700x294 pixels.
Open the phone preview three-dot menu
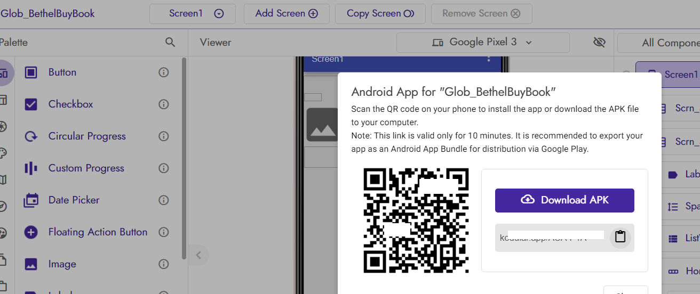(489, 59)
